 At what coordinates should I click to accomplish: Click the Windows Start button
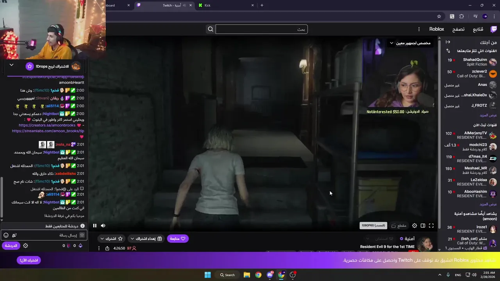click(x=208, y=275)
